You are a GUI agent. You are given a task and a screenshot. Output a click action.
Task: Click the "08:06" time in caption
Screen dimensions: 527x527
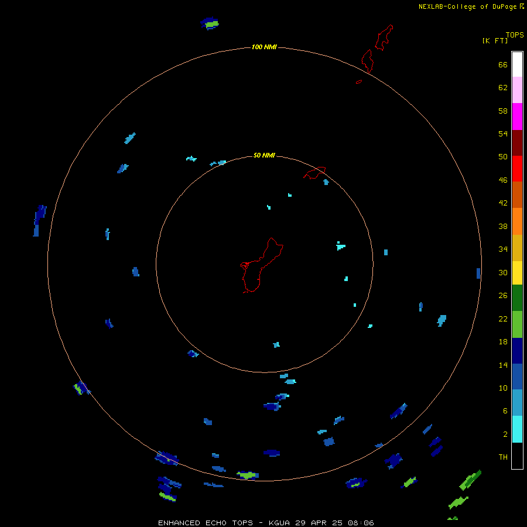pyautogui.click(x=361, y=523)
